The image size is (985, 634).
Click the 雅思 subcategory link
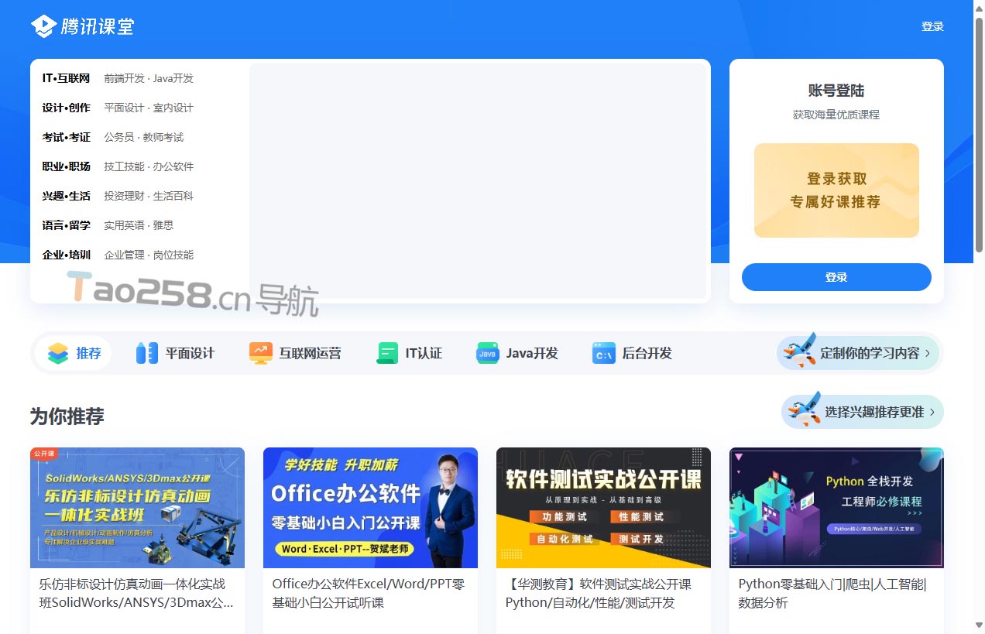coord(163,225)
